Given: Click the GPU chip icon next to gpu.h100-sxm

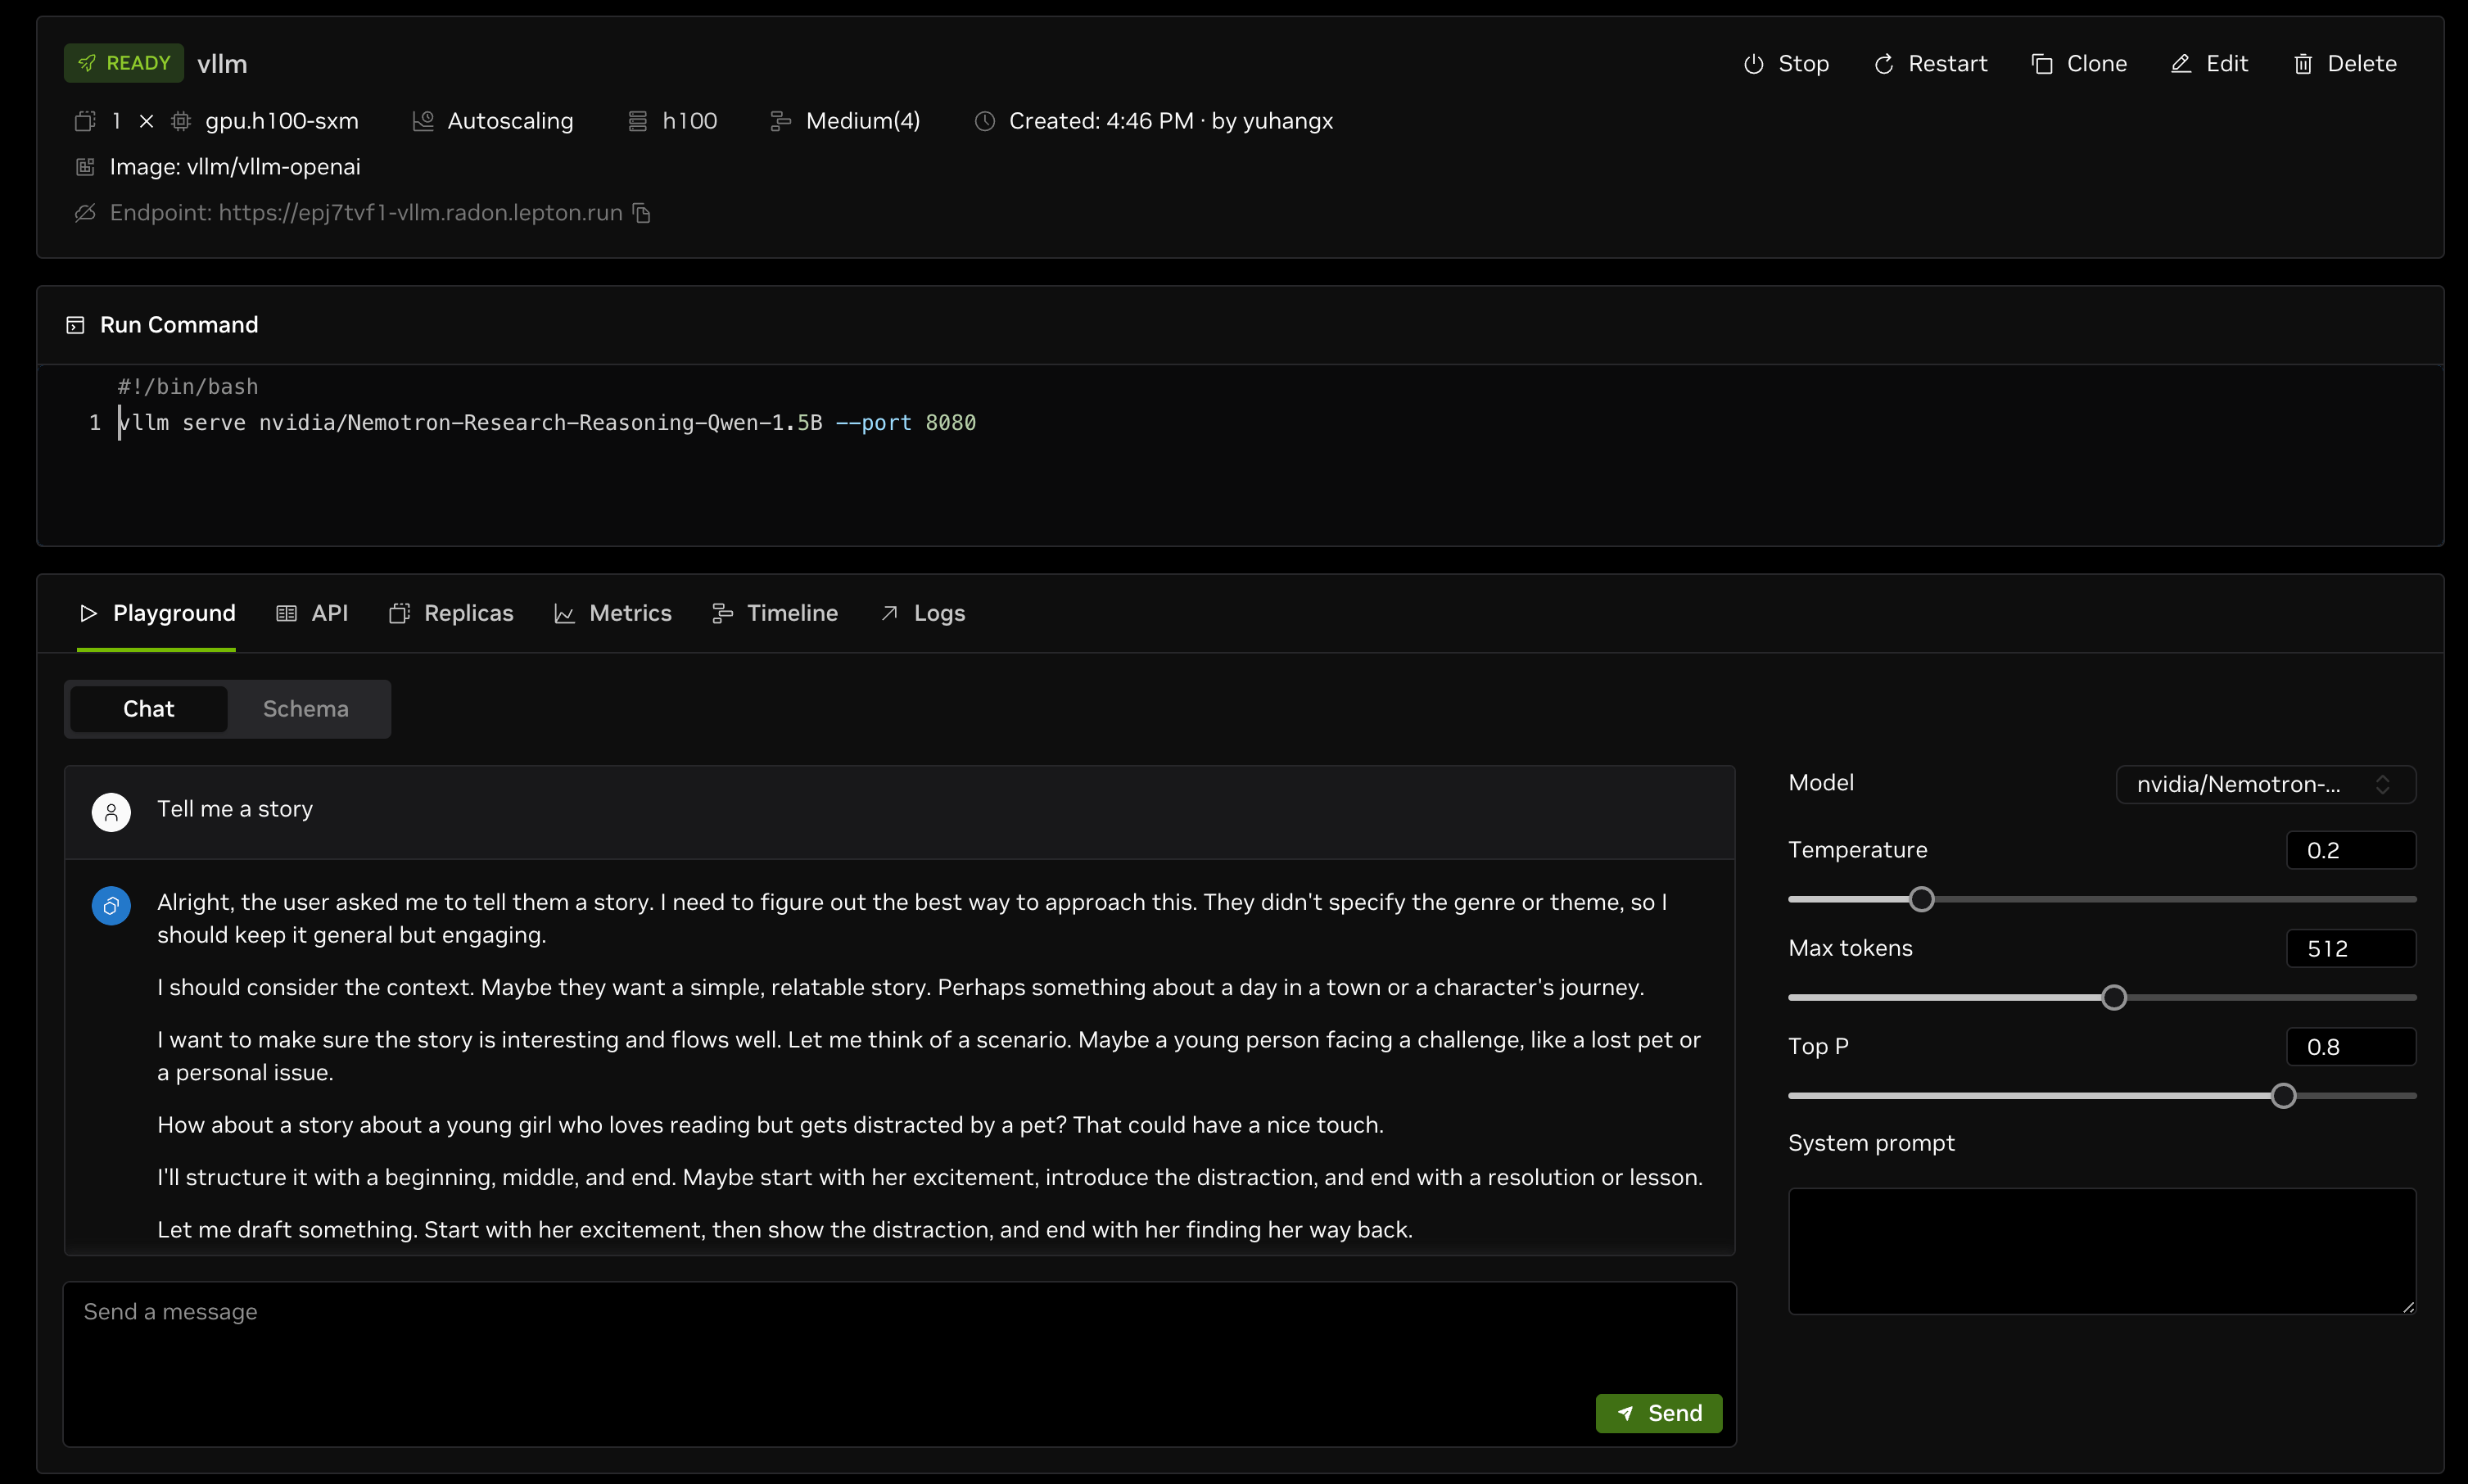Looking at the screenshot, I should coord(181,121).
